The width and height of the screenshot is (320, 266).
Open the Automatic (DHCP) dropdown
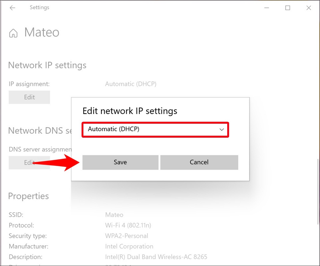[155, 129]
